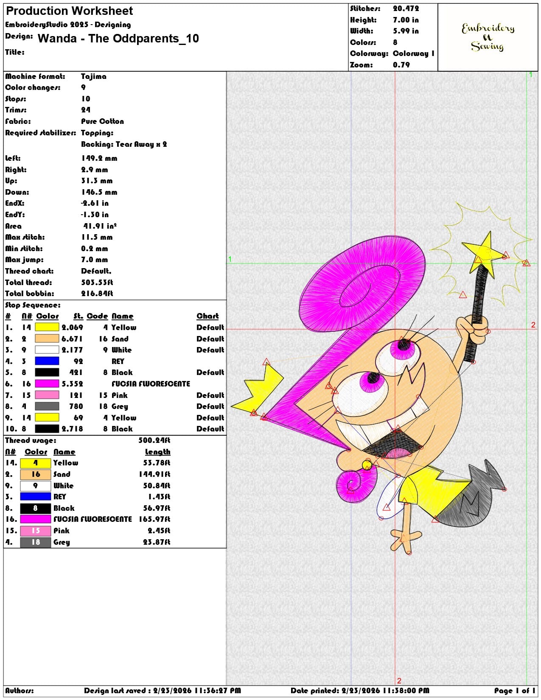
Task: Select the black swatch in stop sequence row 5
Action: coord(47,372)
